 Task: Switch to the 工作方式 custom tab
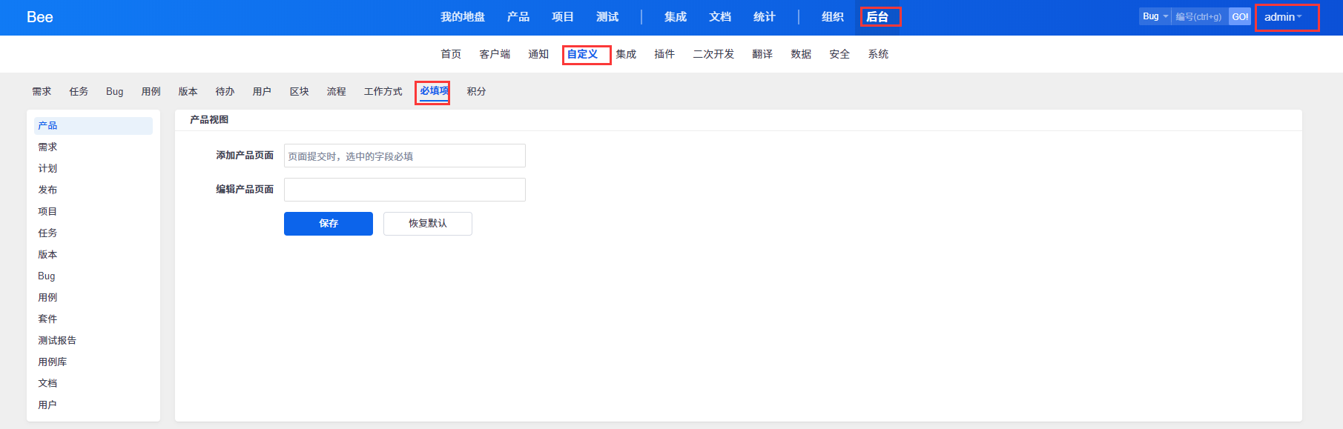(383, 91)
